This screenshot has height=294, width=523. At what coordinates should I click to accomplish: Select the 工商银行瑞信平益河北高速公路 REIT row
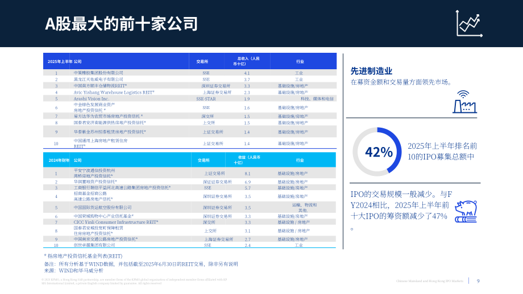click(x=189, y=188)
